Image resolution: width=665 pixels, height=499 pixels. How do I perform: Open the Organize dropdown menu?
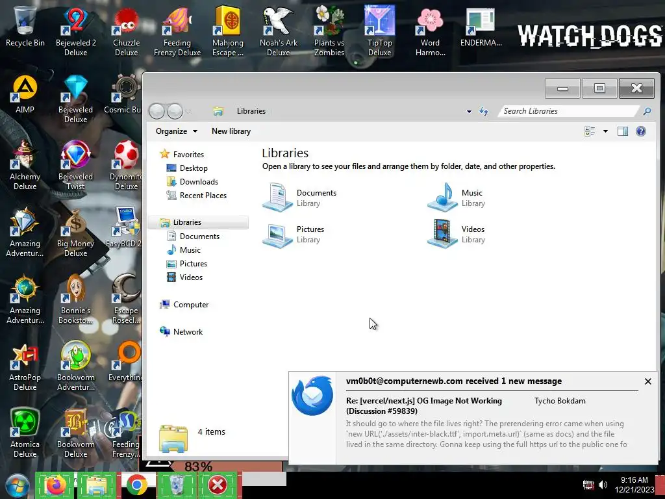177,131
